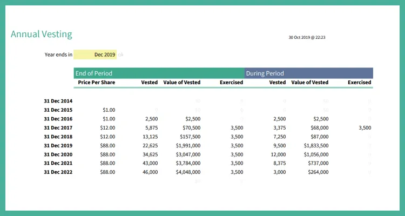The width and height of the screenshot is (405, 216).
Task: Select the 'During Period' blue header band
Action: [309, 73]
